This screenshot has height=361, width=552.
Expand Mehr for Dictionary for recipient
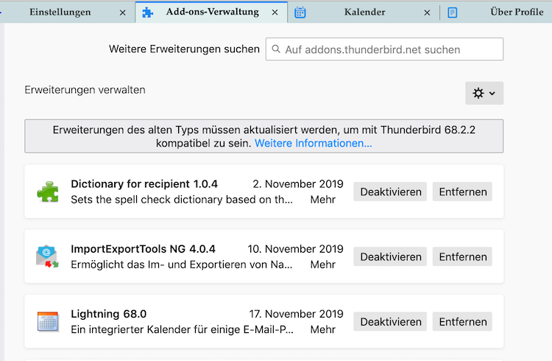tap(322, 200)
